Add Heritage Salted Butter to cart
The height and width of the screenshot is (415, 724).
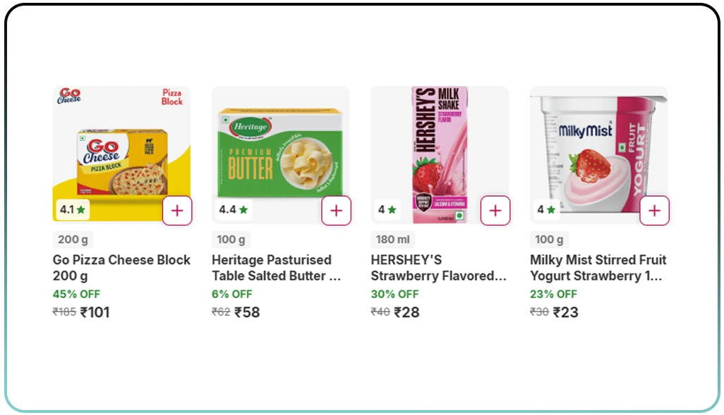pyautogui.click(x=337, y=211)
